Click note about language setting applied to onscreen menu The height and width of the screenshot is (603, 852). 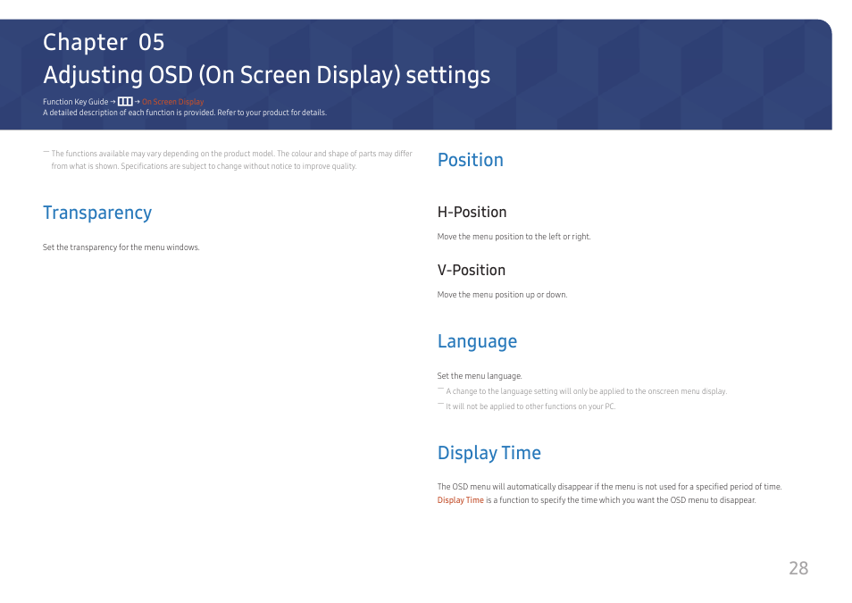pyautogui.click(x=586, y=391)
